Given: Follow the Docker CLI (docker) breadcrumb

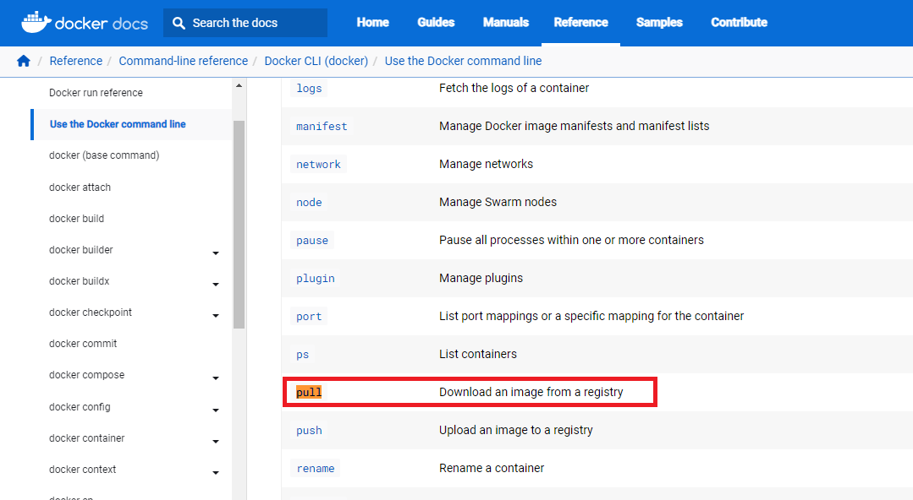Looking at the screenshot, I should (x=316, y=61).
